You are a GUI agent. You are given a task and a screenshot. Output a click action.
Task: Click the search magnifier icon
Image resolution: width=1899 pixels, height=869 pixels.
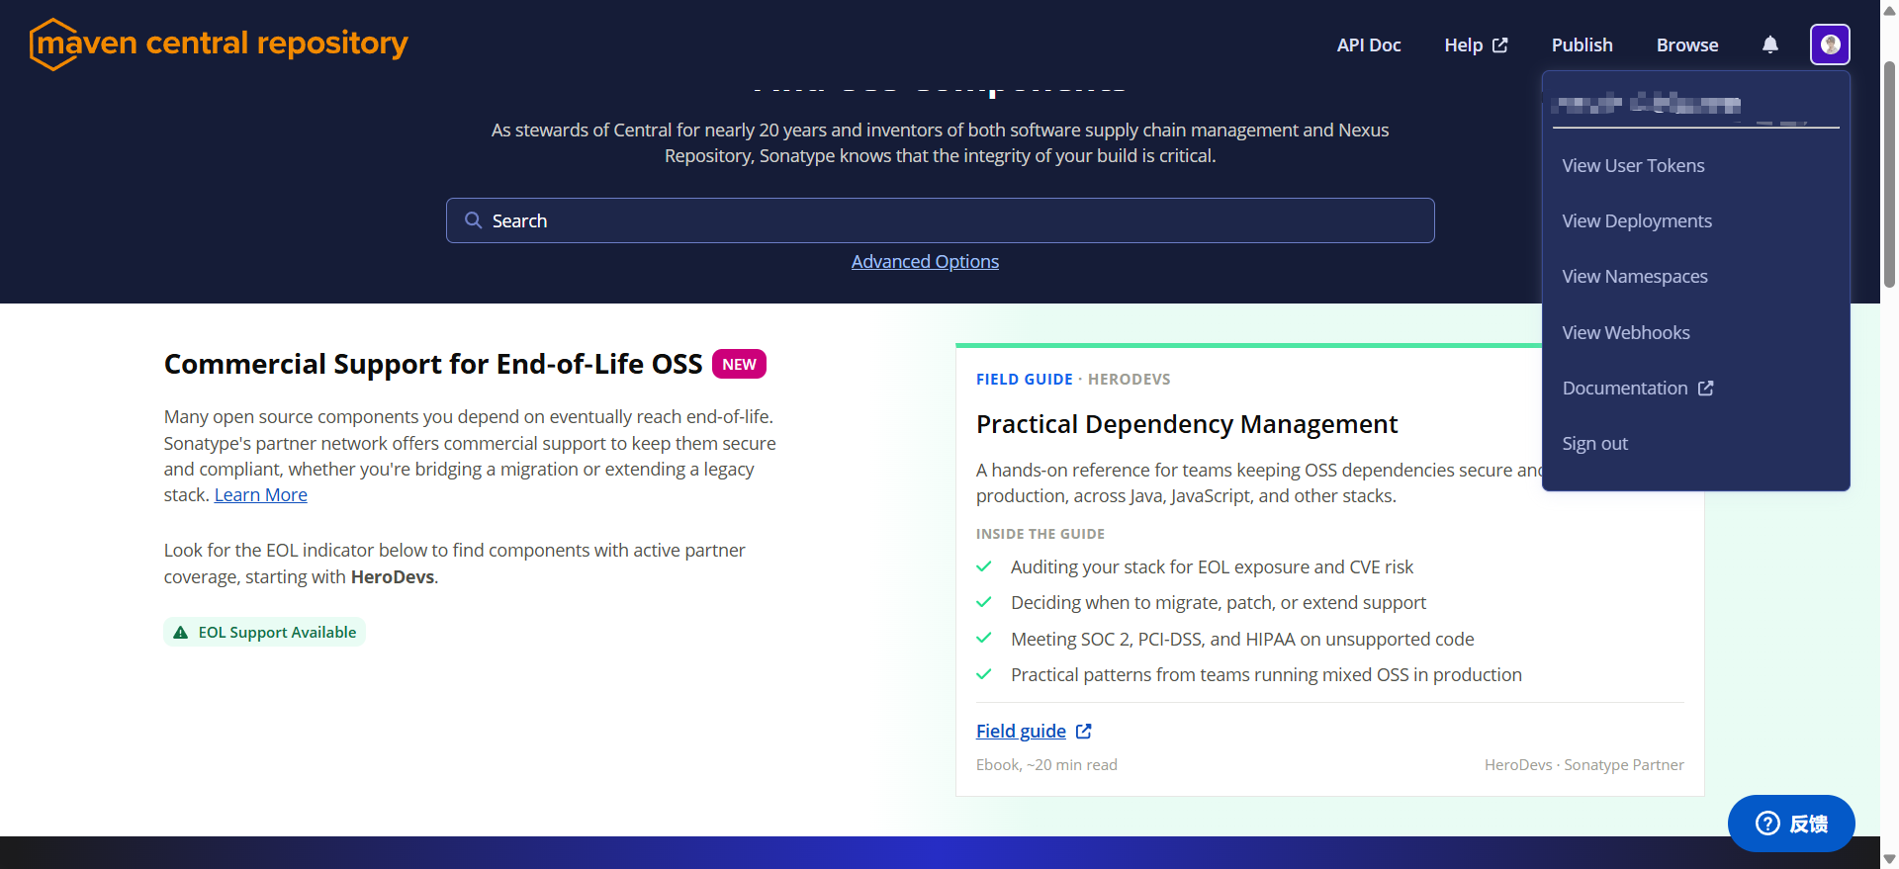pos(474,220)
